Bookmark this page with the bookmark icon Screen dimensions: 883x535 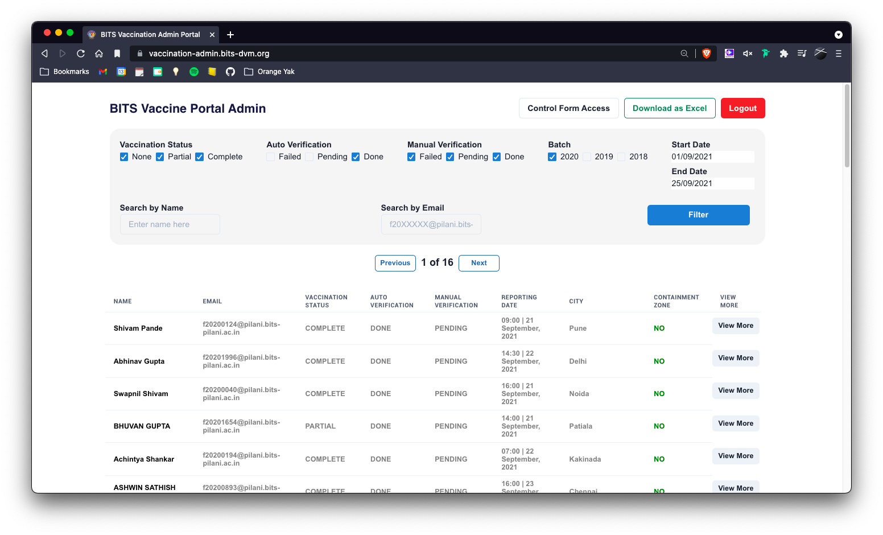[117, 53]
